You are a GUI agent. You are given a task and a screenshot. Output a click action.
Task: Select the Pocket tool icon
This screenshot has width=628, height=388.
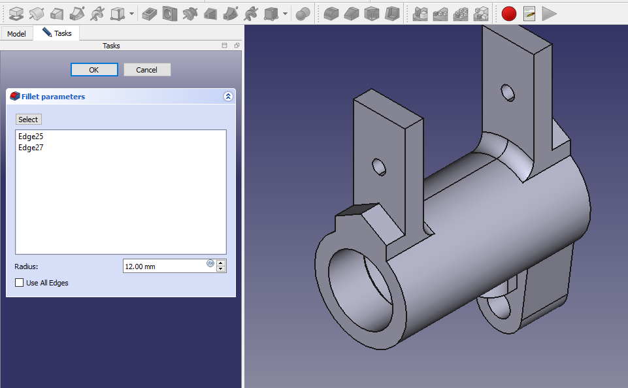point(150,13)
